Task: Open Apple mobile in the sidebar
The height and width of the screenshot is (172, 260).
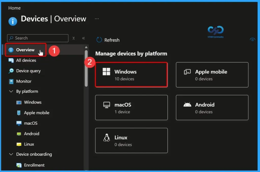Action: click(37, 113)
